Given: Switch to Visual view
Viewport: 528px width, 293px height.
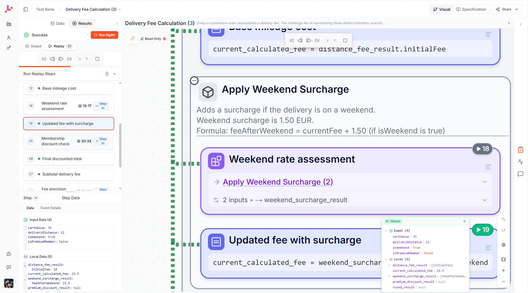Looking at the screenshot, I should click(442, 9).
